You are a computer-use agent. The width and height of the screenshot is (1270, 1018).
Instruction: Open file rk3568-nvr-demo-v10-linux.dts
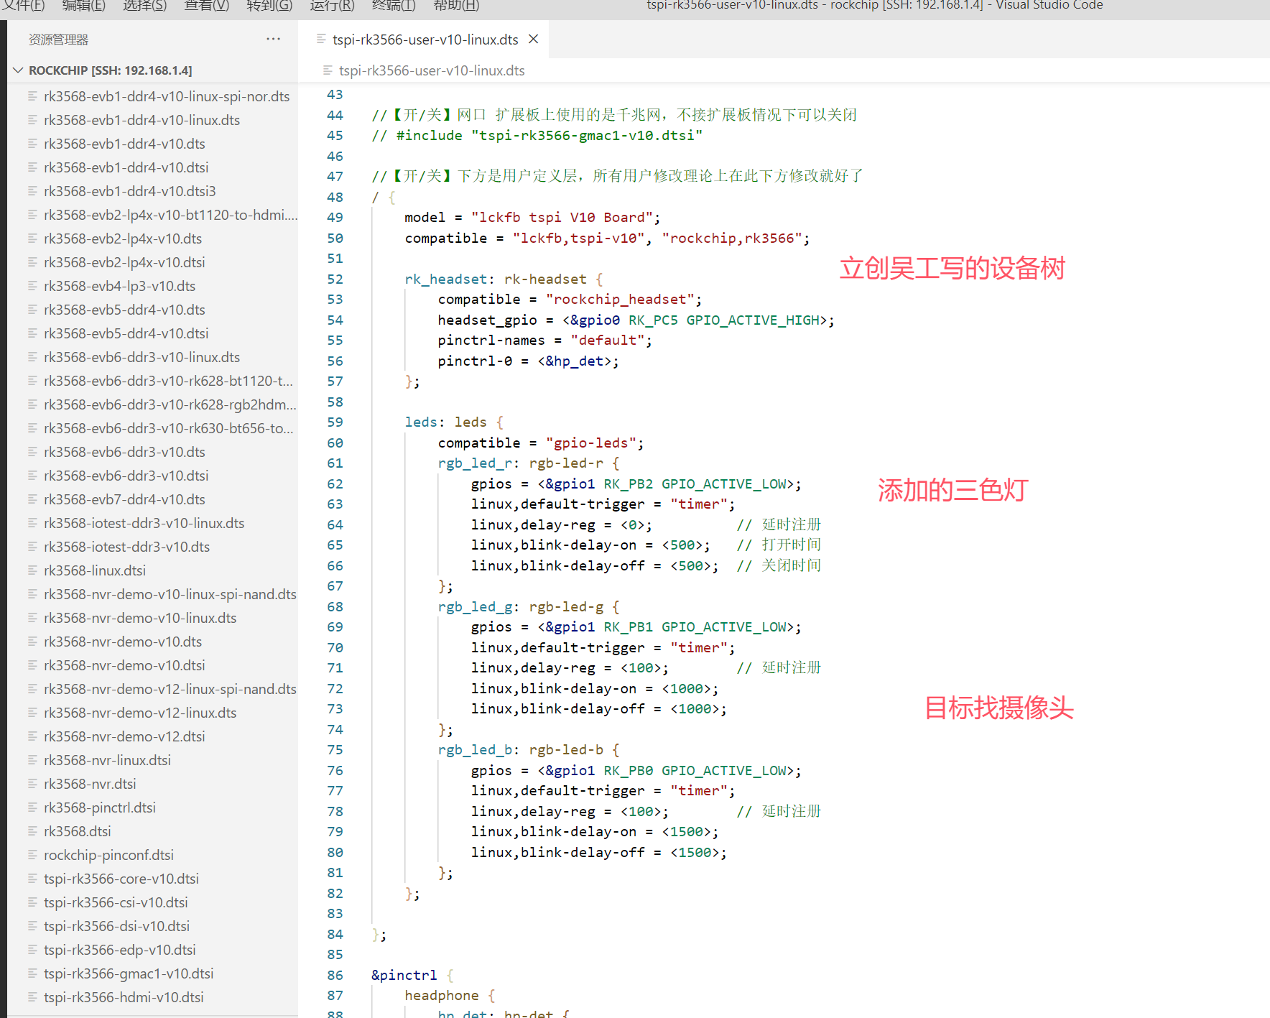(x=140, y=618)
